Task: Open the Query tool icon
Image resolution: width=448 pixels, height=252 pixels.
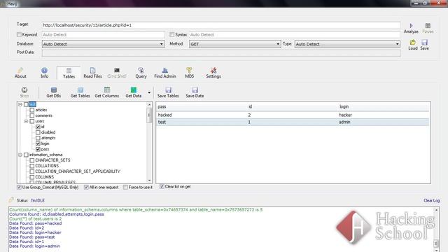Action: tap(141, 70)
